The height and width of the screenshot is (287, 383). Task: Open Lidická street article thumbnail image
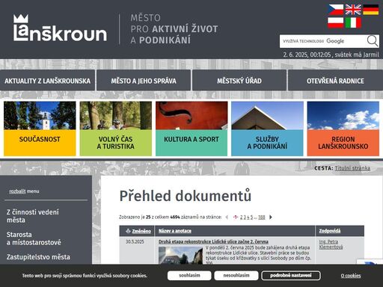(180, 256)
